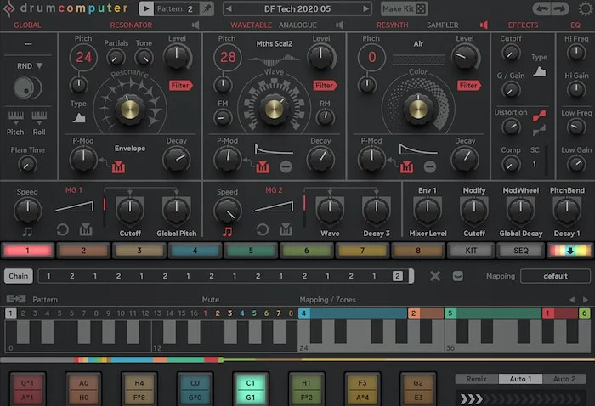The height and width of the screenshot is (406, 595).
Task: Open the KIT page button
Action: pos(471,251)
